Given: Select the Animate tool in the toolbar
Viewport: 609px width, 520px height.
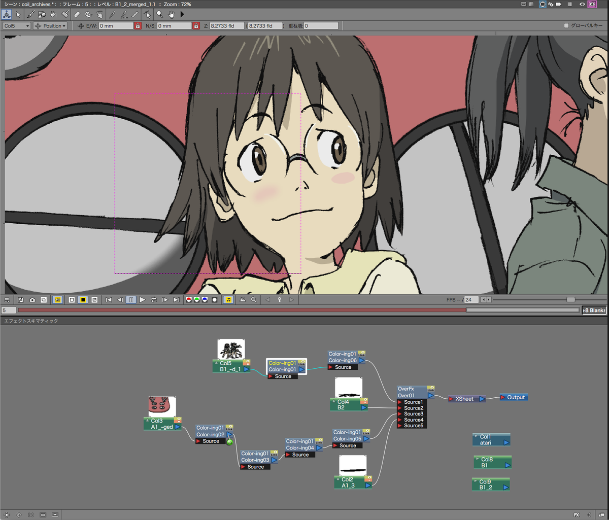Looking at the screenshot, I should pyautogui.click(x=8, y=14).
